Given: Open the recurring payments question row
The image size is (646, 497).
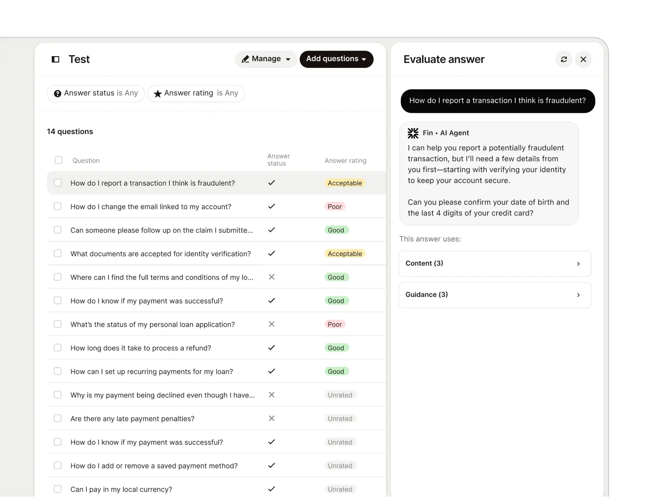Looking at the screenshot, I should [152, 372].
